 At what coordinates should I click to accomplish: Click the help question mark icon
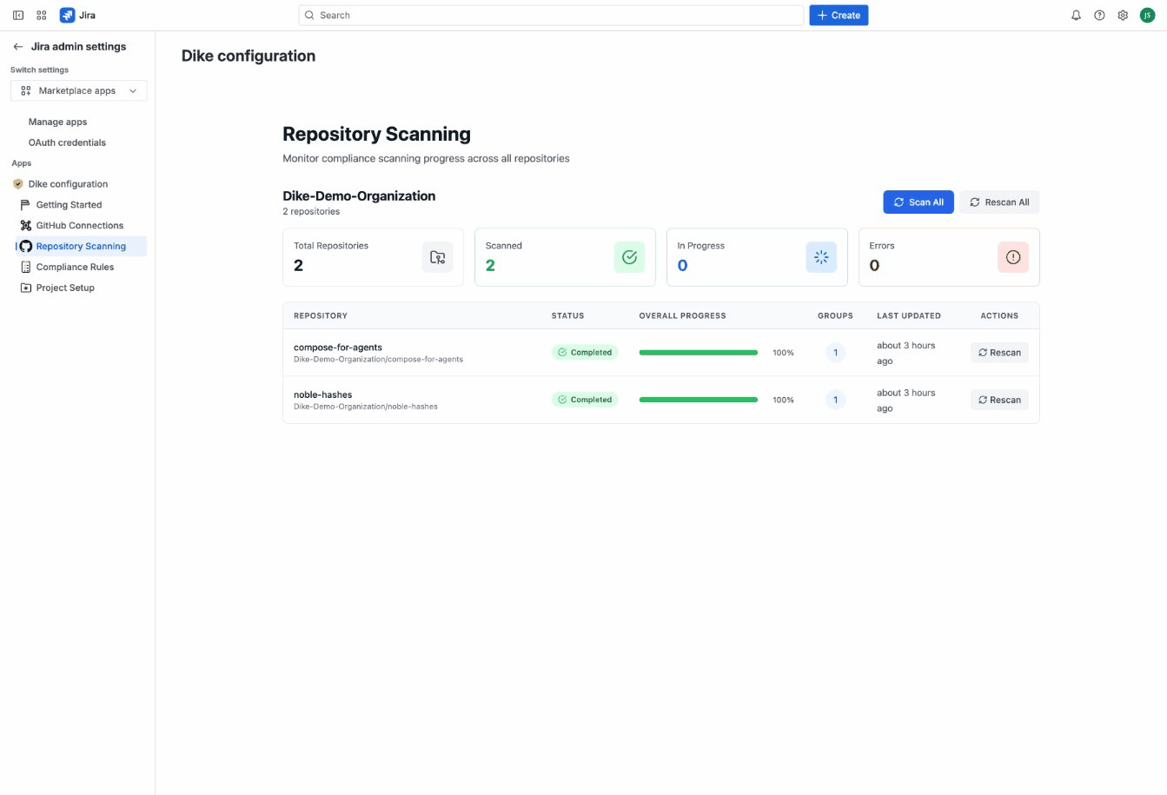click(x=1099, y=15)
